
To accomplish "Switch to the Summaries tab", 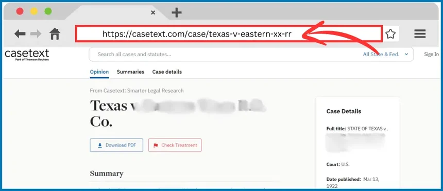I will [x=130, y=72].
